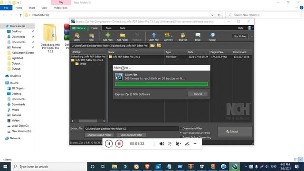The image size is (304, 171).
Task: Open Task View on the taskbar
Action: click(103, 167)
